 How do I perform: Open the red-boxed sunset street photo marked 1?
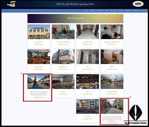point(39,81)
